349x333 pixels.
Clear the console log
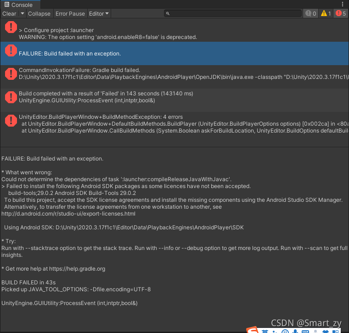click(9, 14)
